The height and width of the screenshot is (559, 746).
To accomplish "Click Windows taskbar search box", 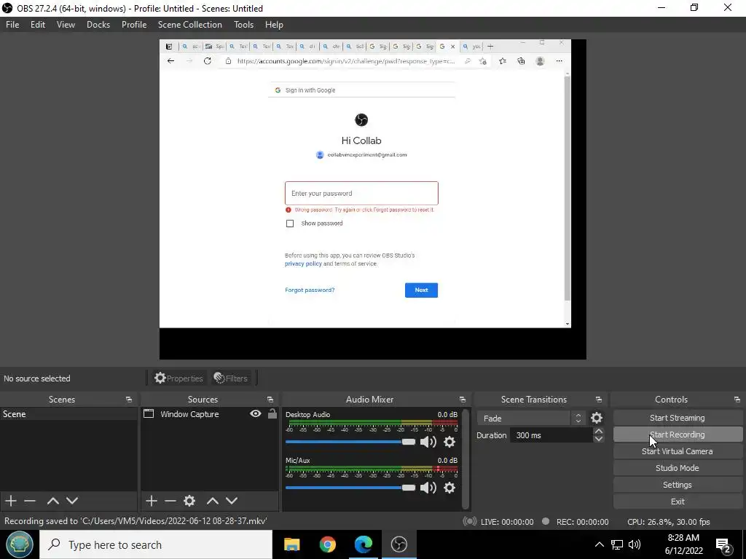I will tap(156, 544).
